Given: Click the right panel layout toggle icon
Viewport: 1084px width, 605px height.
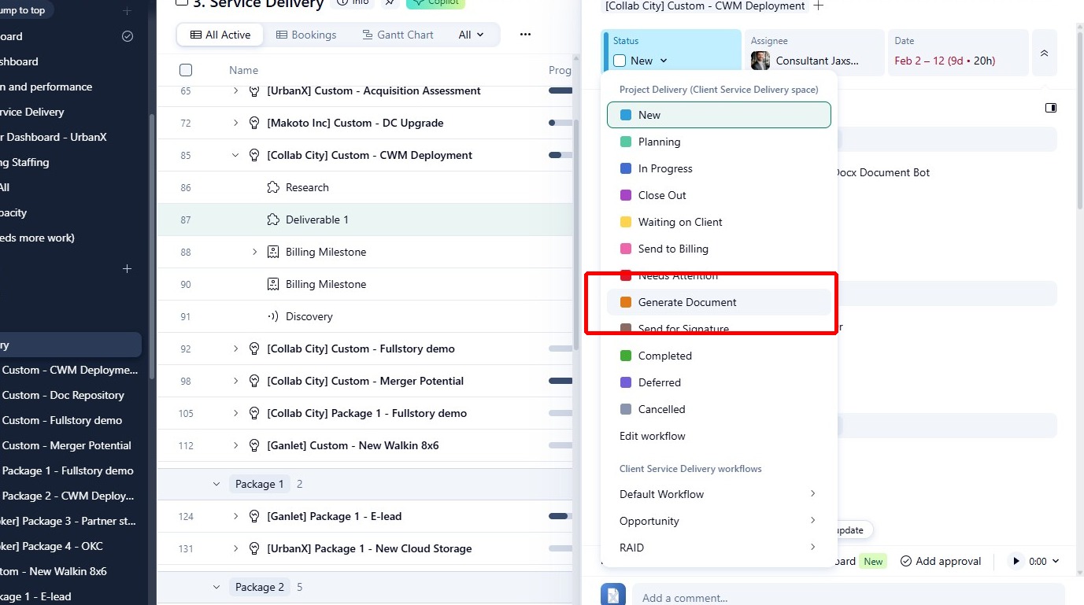Looking at the screenshot, I should click(x=1051, y=108).
